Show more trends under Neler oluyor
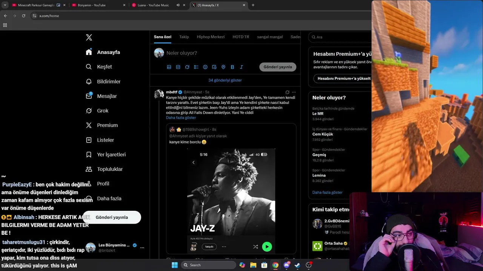 (327, 192)
